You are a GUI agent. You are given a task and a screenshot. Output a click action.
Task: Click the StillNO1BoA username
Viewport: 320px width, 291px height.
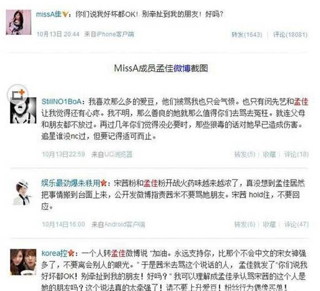pyautogui.click(x=62, y=102)
